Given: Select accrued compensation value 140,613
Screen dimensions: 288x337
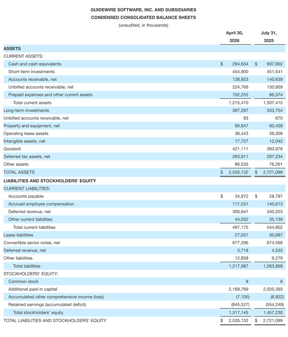Looking at the screenshot, I should (275, 204).
